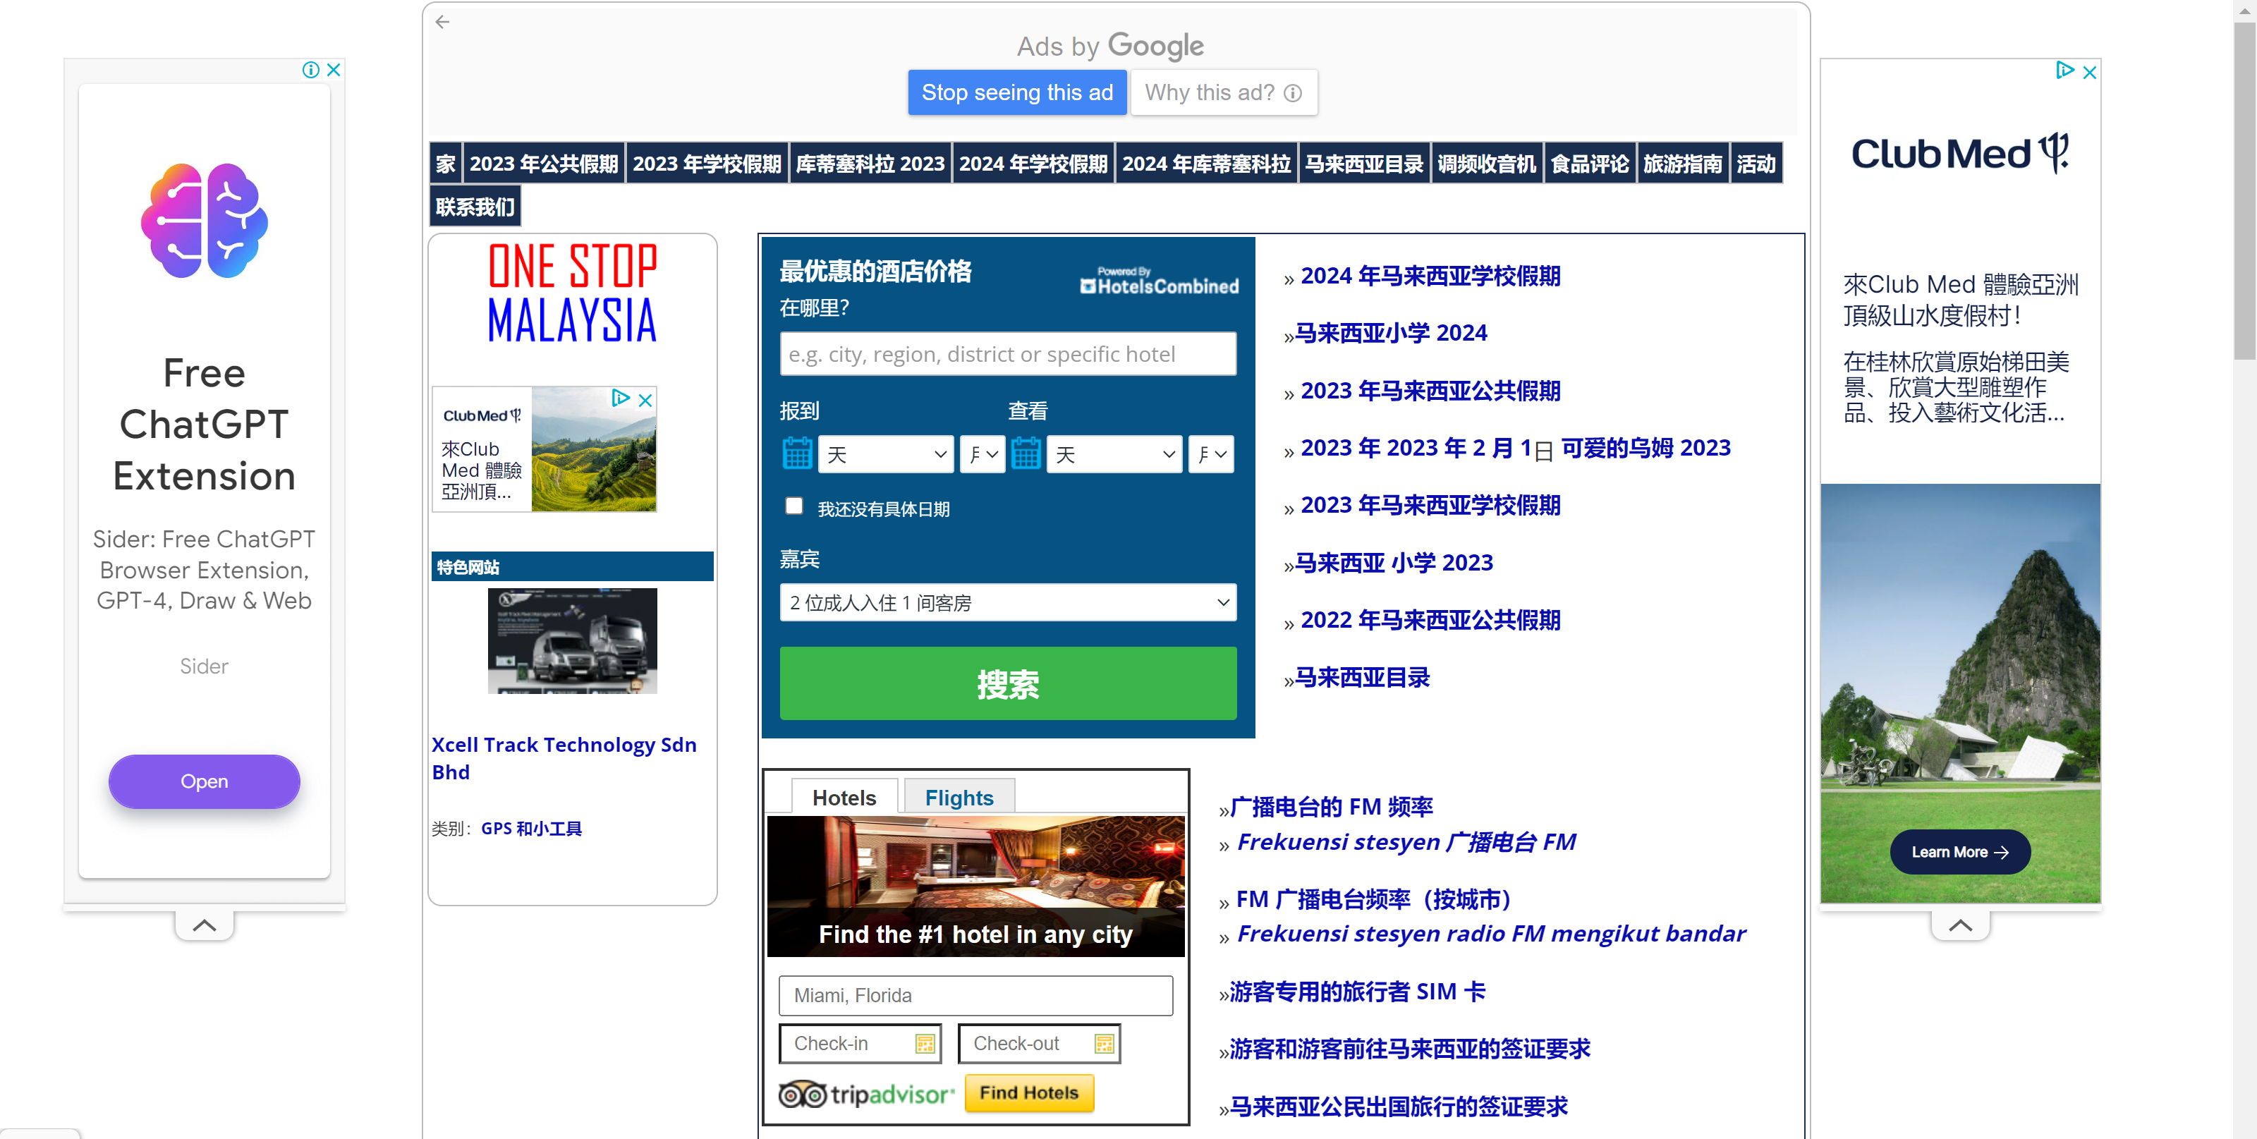Open the info icon on the Sider ad
This screenshot has width=2257, height=1139.
point(311,70)
